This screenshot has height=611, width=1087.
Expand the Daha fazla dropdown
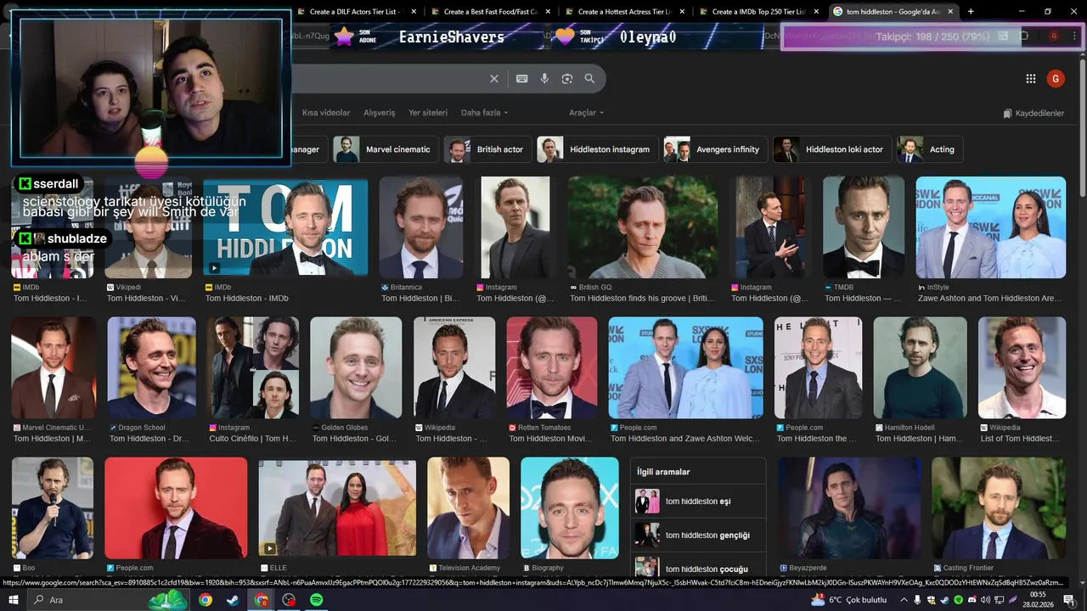tap(484, 113)
